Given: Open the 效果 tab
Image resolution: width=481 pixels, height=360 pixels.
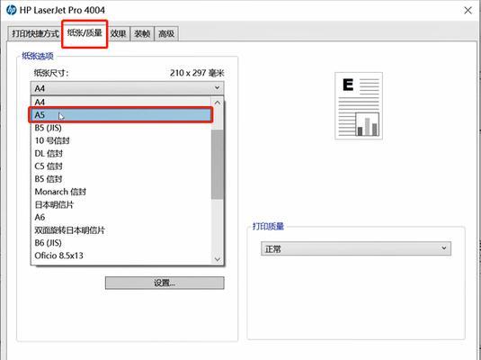Looking at the screenshot, I should [118, 33].
